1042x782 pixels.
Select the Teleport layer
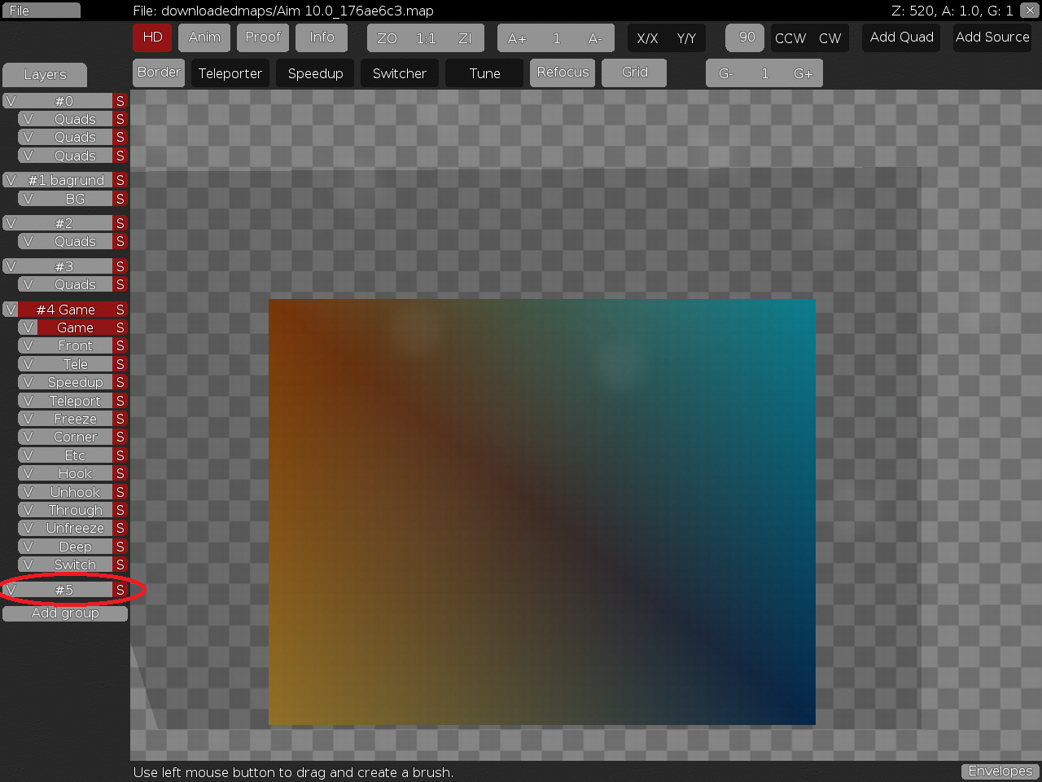point(75,401)
